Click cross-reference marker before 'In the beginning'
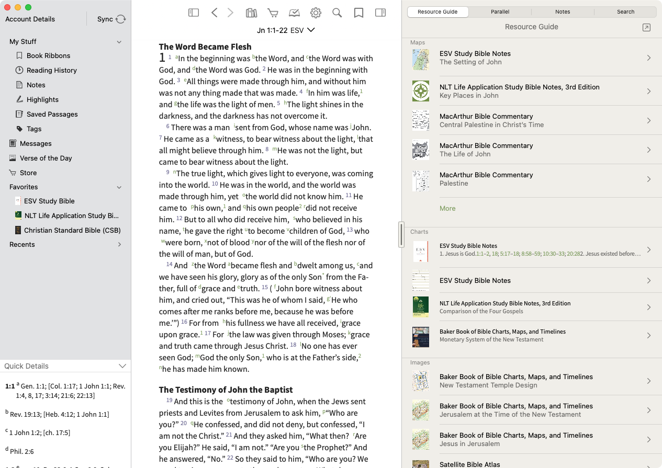The width and height of the screenshot is (662, 468). click(x=176, y=56)
